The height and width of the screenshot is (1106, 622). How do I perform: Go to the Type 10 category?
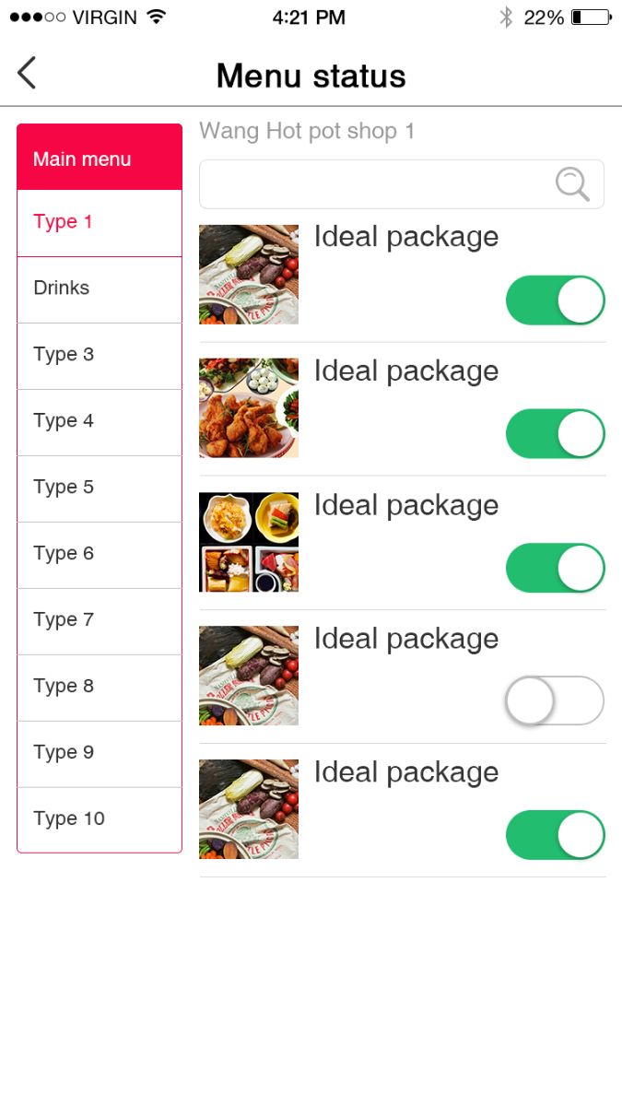tap(100, 819)
